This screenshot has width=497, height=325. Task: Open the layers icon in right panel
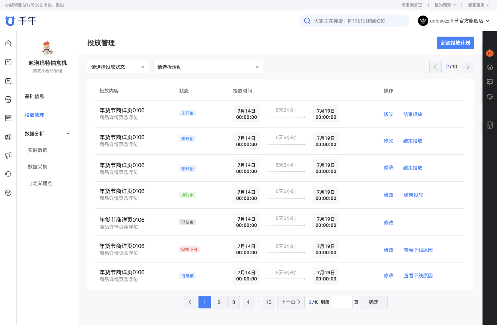point(489,67)
